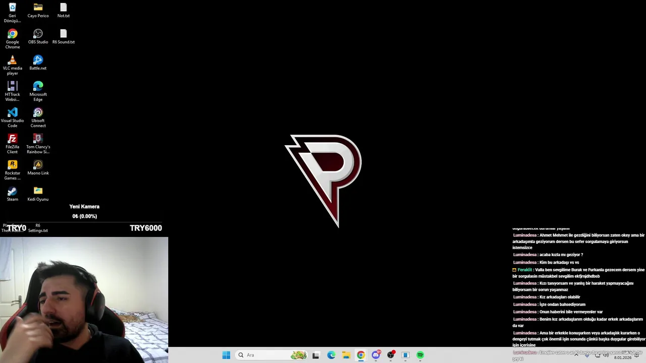The height and width of the screenshot is (363, 646).
Task: Select the R6 Sound.txt file
Action: click(x=63, y=36)
